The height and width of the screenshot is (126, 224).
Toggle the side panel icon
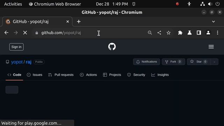(199, 33)
